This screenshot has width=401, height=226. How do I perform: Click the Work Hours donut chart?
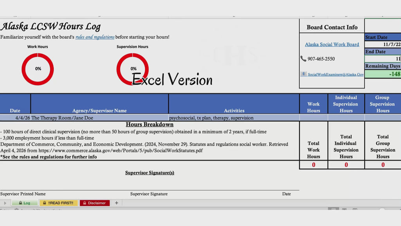coord(38,69)
